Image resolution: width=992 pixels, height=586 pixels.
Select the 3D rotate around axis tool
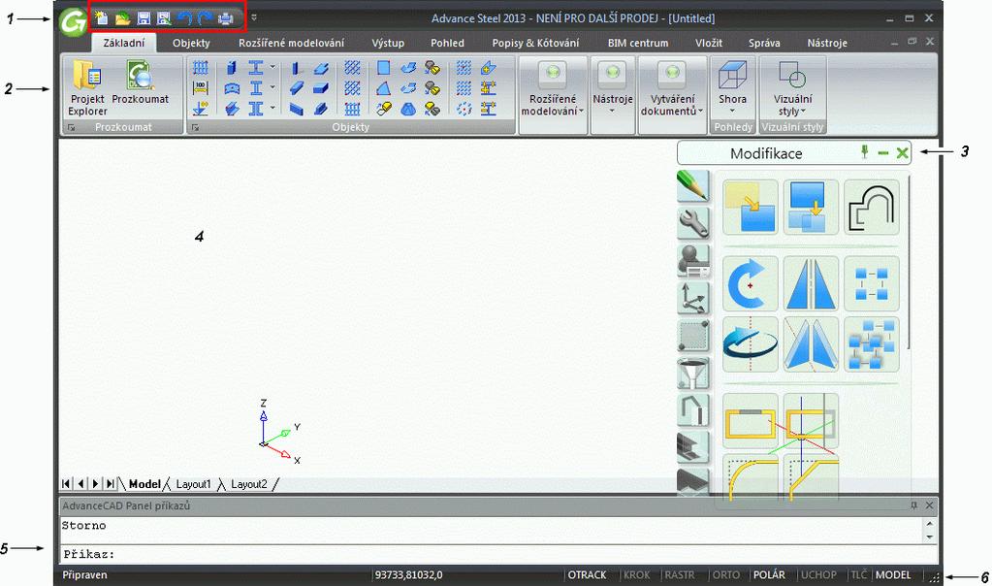[x=750, y=344]
